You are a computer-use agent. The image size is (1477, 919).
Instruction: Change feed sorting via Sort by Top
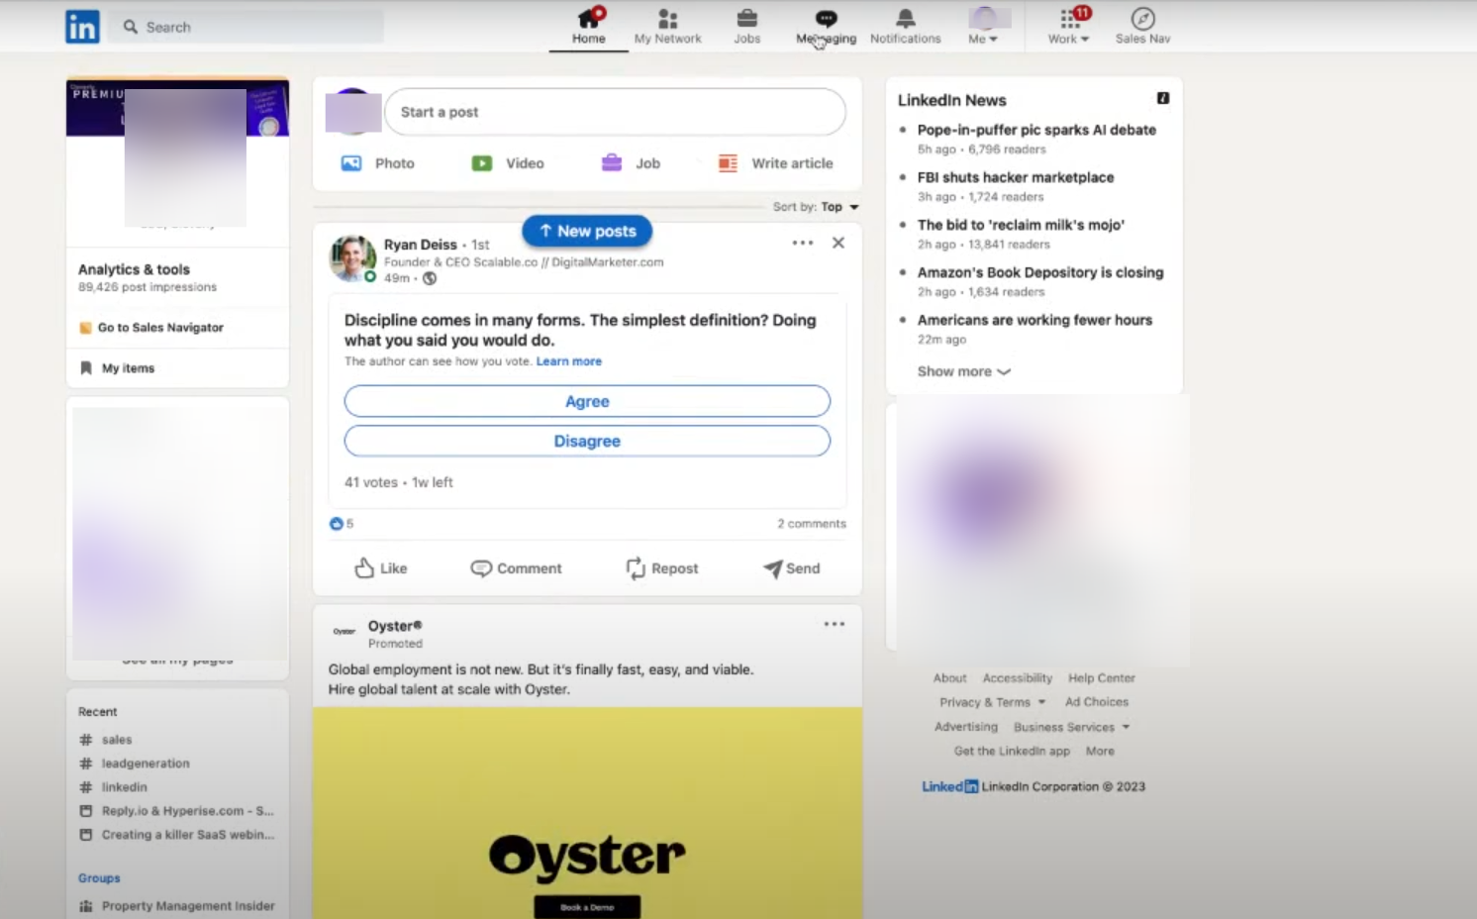click(816, 207)
